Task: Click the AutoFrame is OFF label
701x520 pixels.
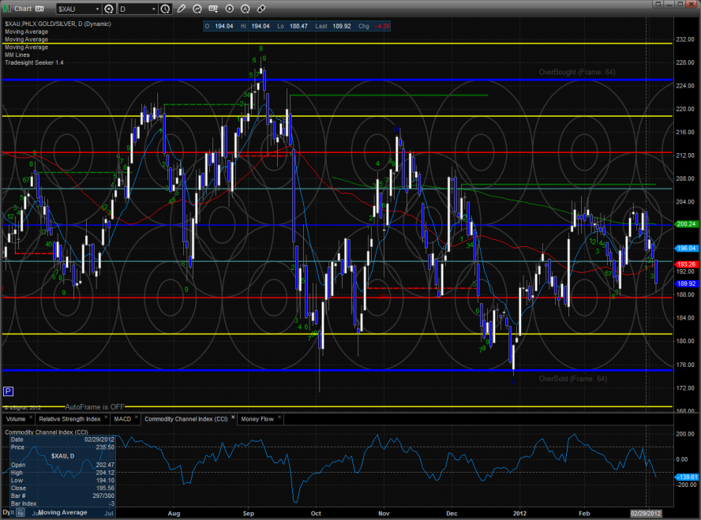Action: click(95, 406)
